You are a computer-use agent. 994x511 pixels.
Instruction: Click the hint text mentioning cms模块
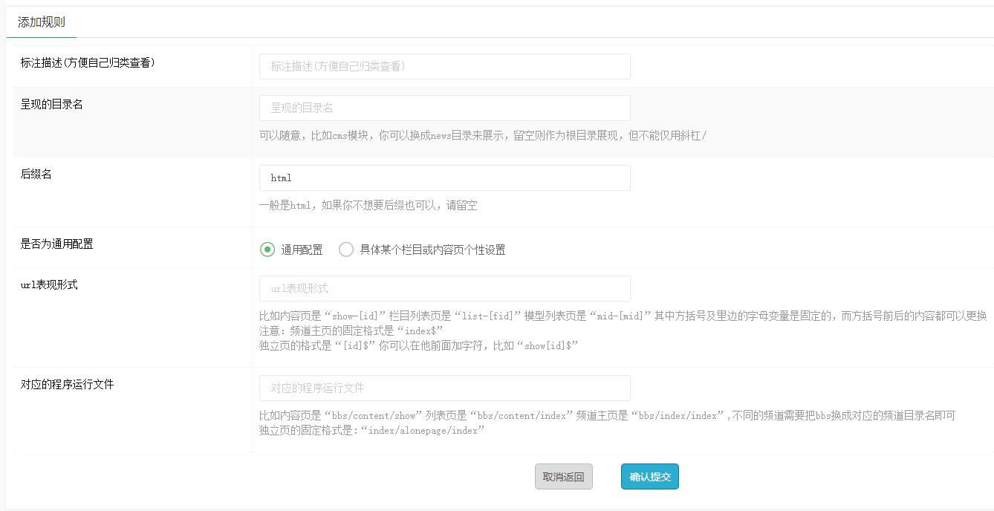483,135
